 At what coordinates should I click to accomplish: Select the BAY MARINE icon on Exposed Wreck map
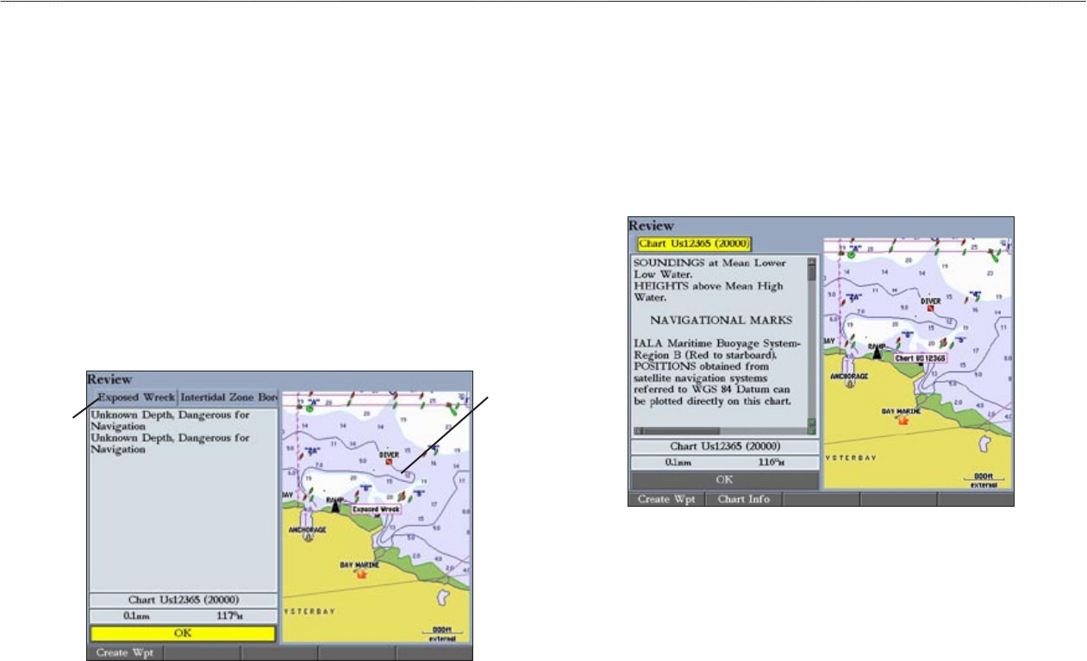click(x=361, y=573)
